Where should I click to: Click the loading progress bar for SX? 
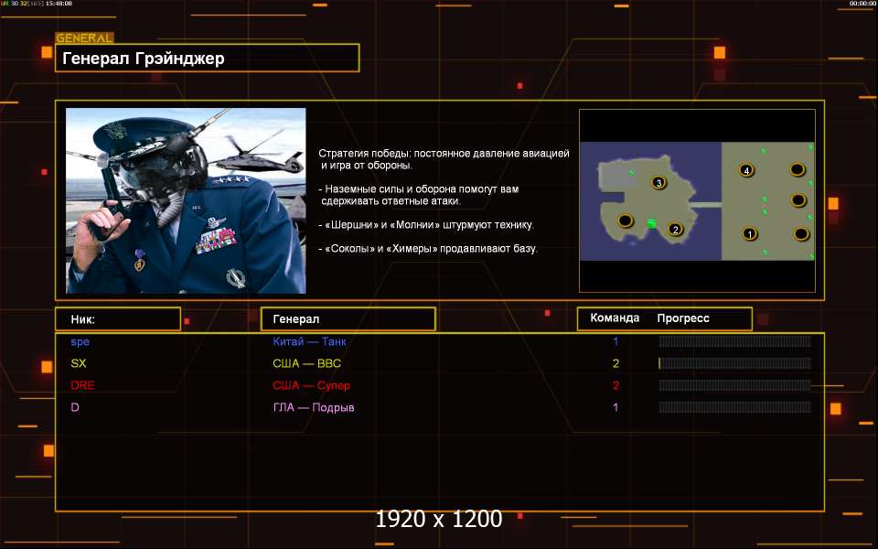[734, 363]
